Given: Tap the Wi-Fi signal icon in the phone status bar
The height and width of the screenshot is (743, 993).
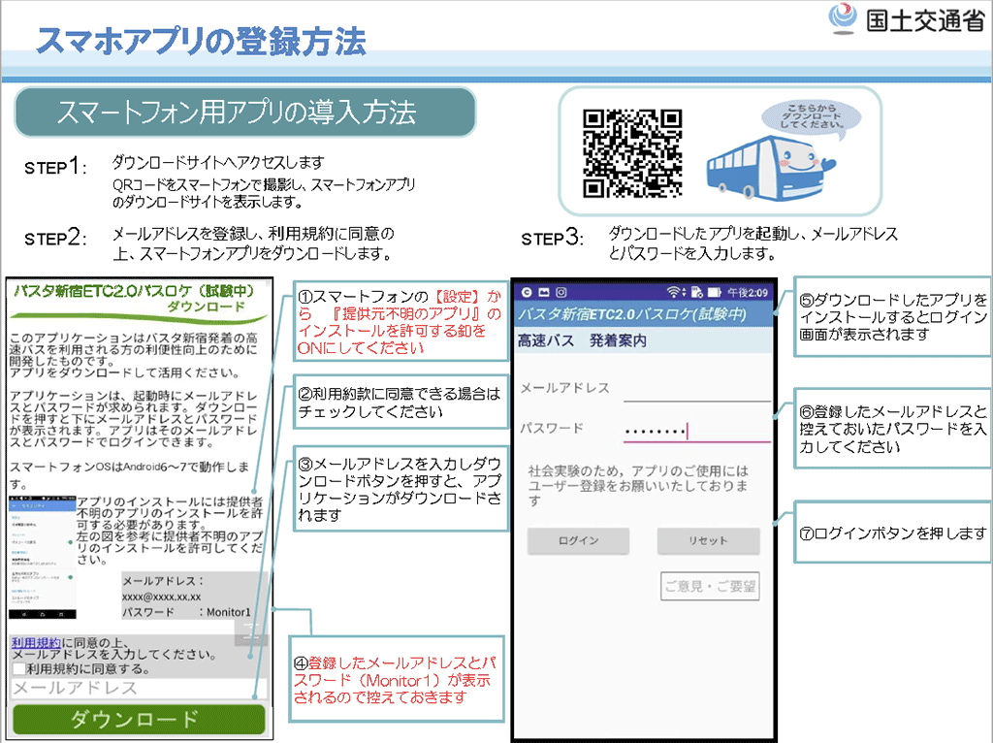Looking at the screenshot, I should pyautogui.click(x=675, y=292).
